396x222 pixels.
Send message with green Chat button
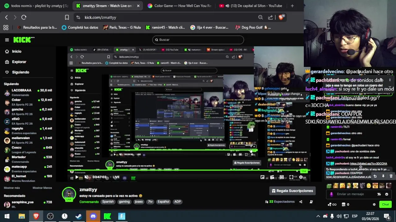click(x=385, y=204)
